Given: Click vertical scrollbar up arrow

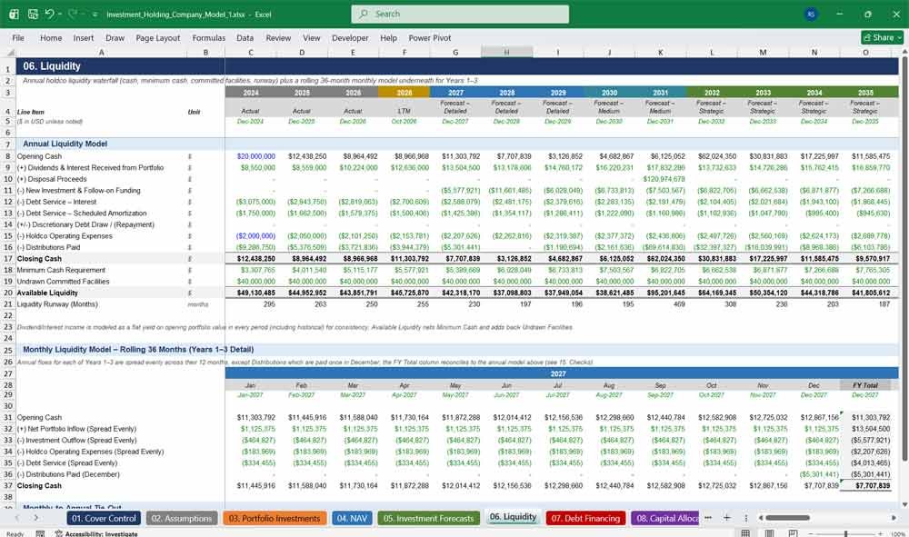Looking at the screenshot, I should point(904,52).
